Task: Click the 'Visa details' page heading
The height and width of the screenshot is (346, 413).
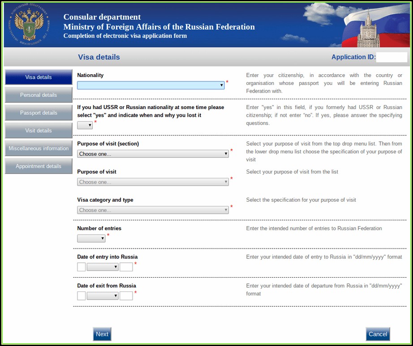Action: pos(99,57)
